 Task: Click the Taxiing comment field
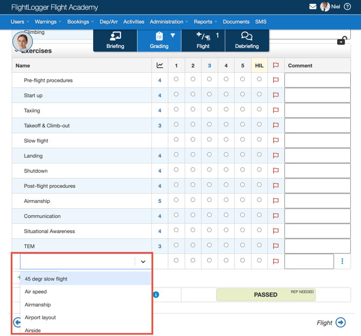point(317,111)
